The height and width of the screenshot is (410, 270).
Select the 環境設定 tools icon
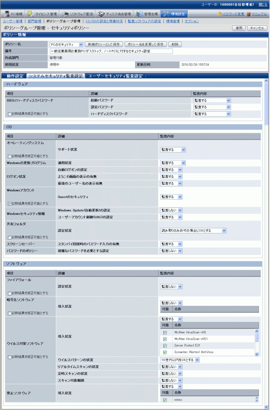click(x=166, y=14)
